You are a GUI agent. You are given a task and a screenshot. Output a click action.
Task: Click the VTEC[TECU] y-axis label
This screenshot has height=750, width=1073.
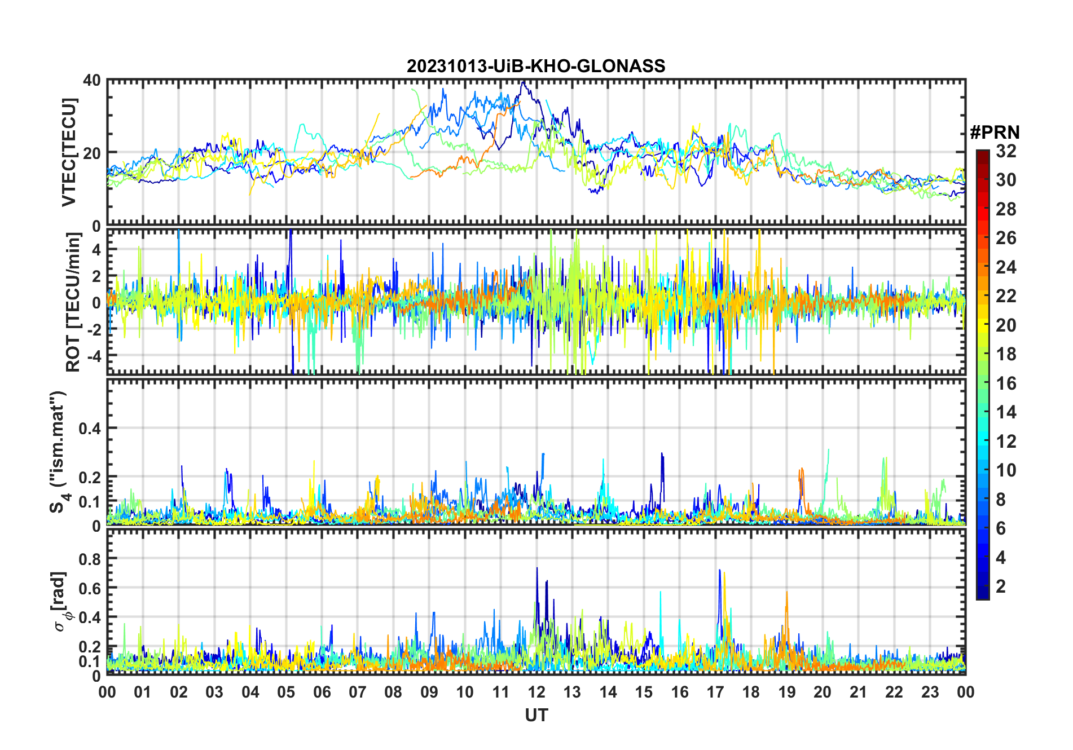[x=69, y=153]
